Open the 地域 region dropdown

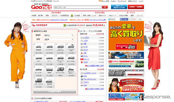click(x=59, y=40)
